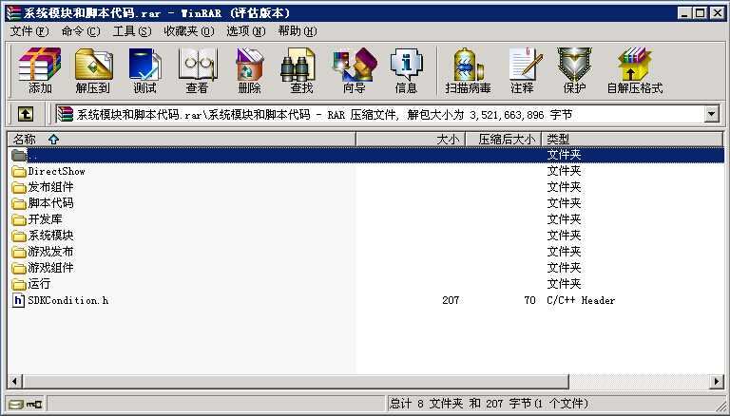This screenshot has width=730, height=416.
Task: Select the 游戏发布 folder name
Action: [50, 252]
